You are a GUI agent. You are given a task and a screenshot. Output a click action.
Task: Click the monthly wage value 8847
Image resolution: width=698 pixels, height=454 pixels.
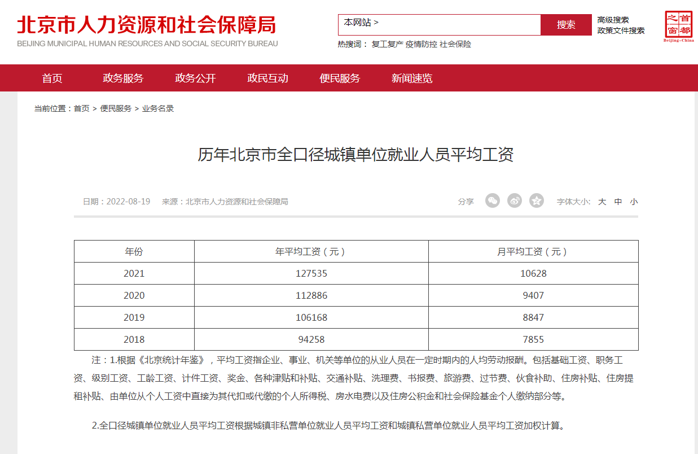[533, 317]
